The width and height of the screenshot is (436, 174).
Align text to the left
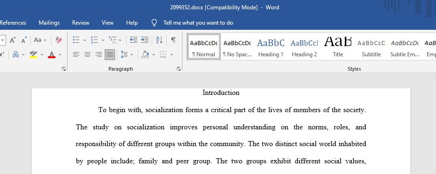click(76, 54)
